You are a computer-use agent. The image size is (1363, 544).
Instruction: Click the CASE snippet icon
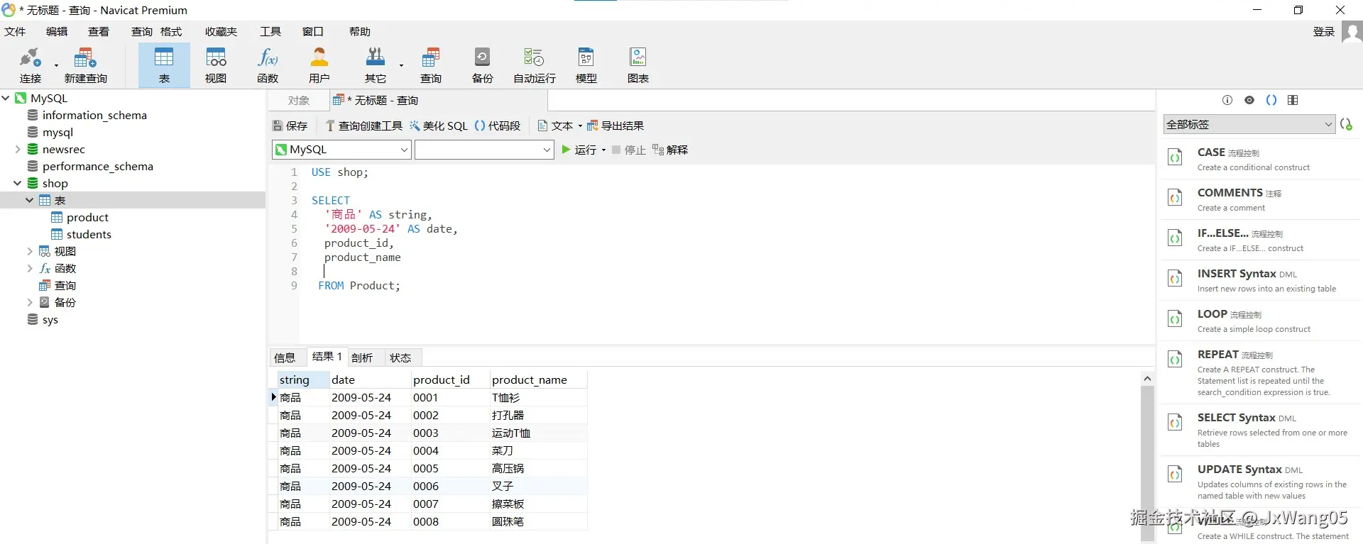coord(1176,157)
